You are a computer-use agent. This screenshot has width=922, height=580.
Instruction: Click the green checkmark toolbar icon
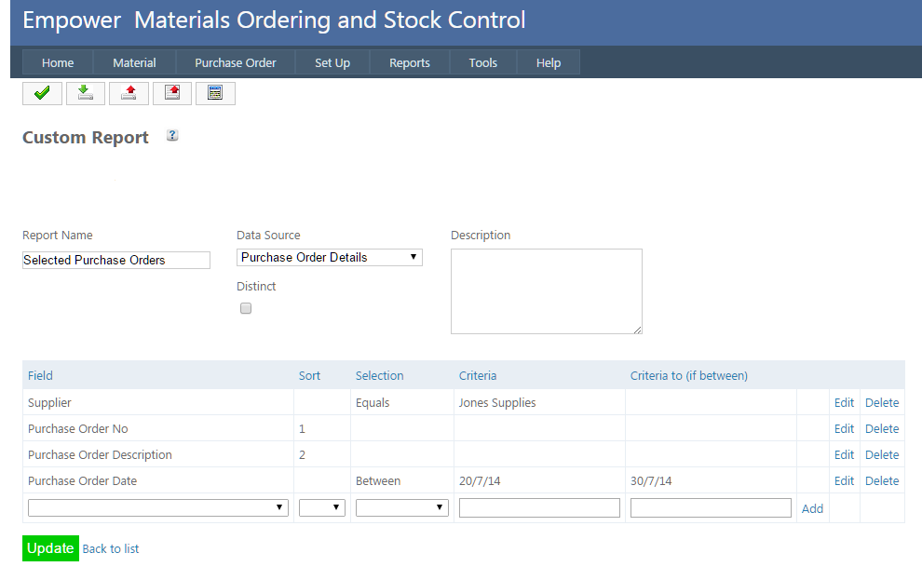coord(42,93)
